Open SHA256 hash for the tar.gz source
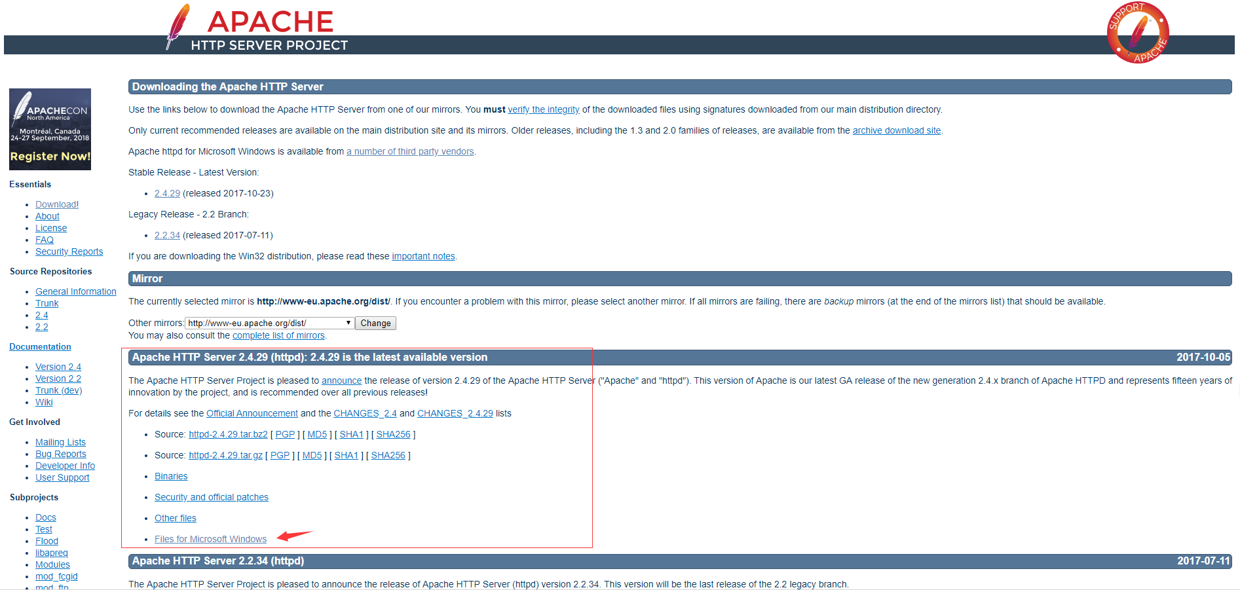This screenshot has height=590, width=1240. (x=388, y=455)
